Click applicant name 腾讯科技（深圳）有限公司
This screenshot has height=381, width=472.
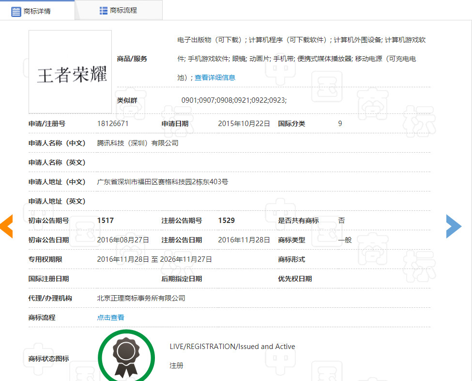point(137,143)
